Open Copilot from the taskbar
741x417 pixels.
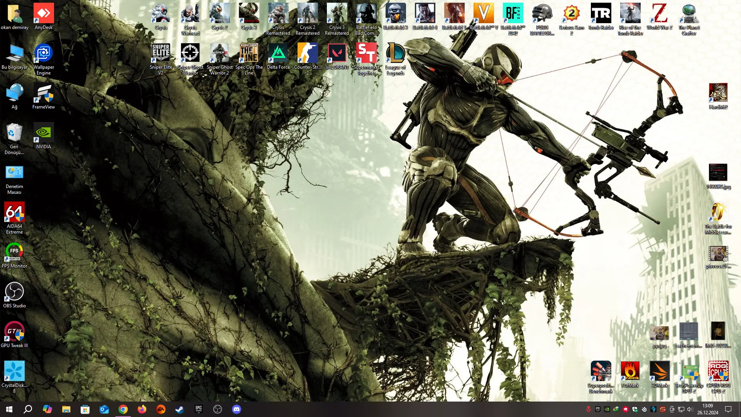click(x=47, y=409)
